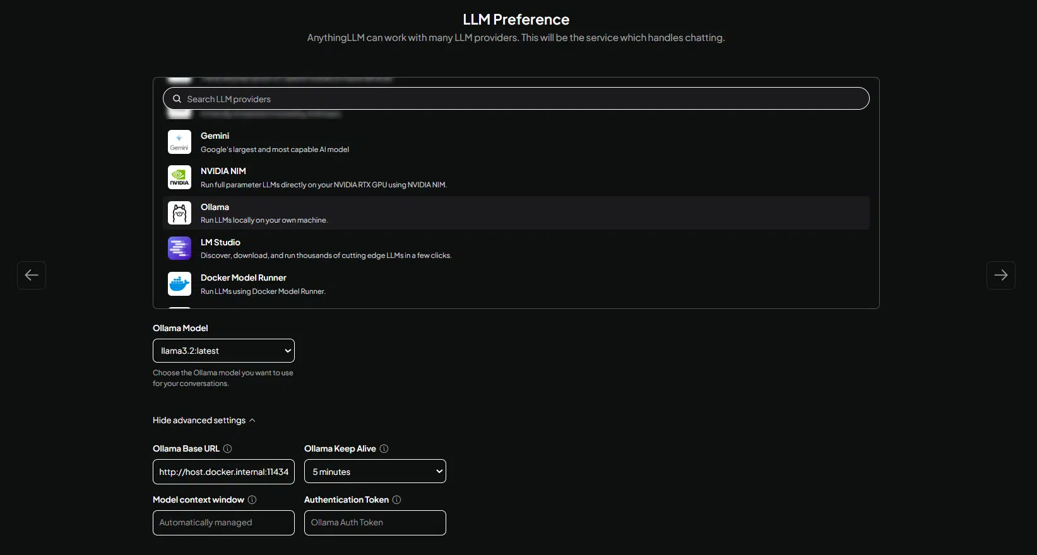
Task: Go forward with the right arrow button
Action: point(1001,275)
